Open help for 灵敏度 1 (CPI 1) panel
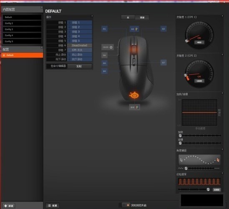229x209 pixels. [222, 16]
